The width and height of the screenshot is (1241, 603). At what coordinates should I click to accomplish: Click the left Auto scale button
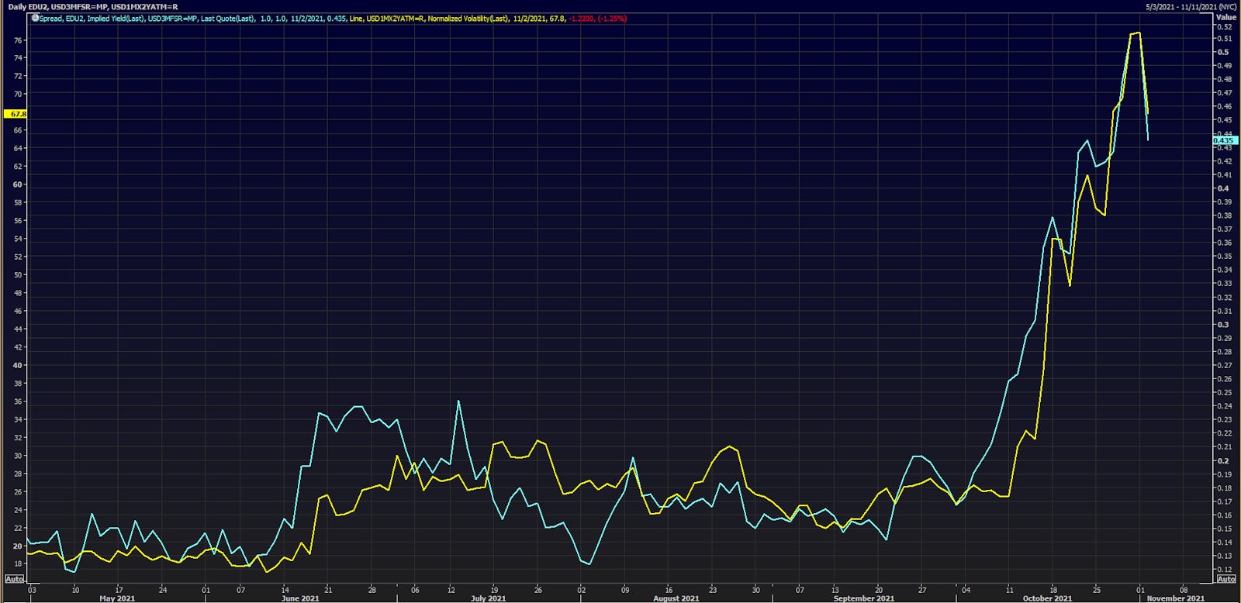coord(15,579)
